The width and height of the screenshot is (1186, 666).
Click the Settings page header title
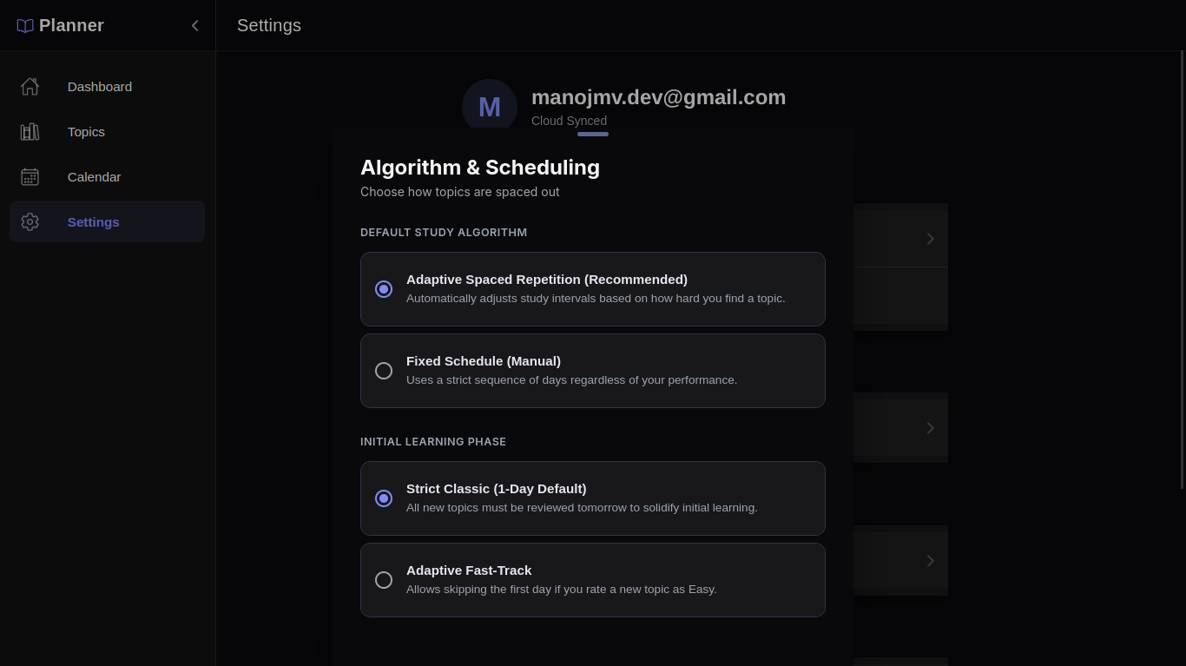pyautogui.click(x=269, y=25)
